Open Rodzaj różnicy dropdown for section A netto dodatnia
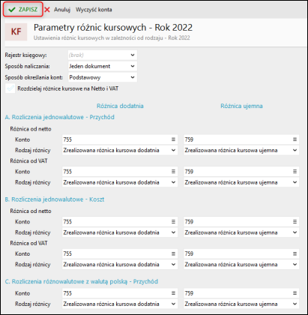The image size is (308, 315). [x=120, y=150]
